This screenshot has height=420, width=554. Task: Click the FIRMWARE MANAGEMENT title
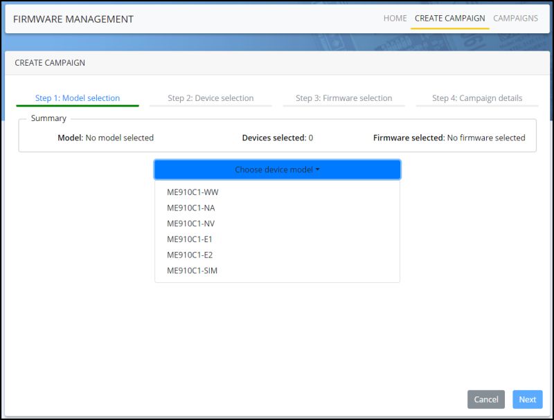pos(73,19)
